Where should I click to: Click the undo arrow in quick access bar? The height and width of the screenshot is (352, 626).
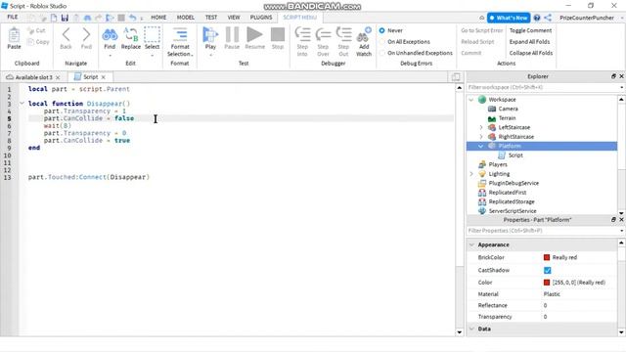pos(133,18)
